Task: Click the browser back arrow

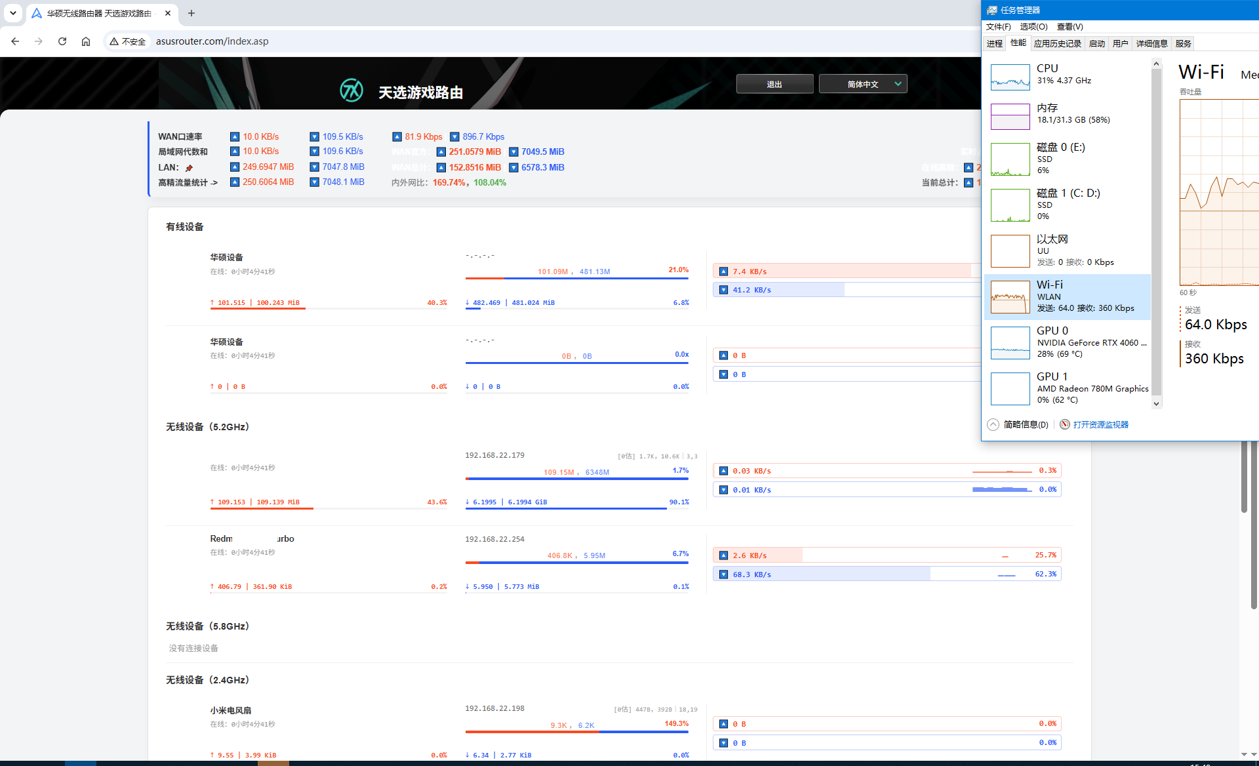Action: (15, 41)
